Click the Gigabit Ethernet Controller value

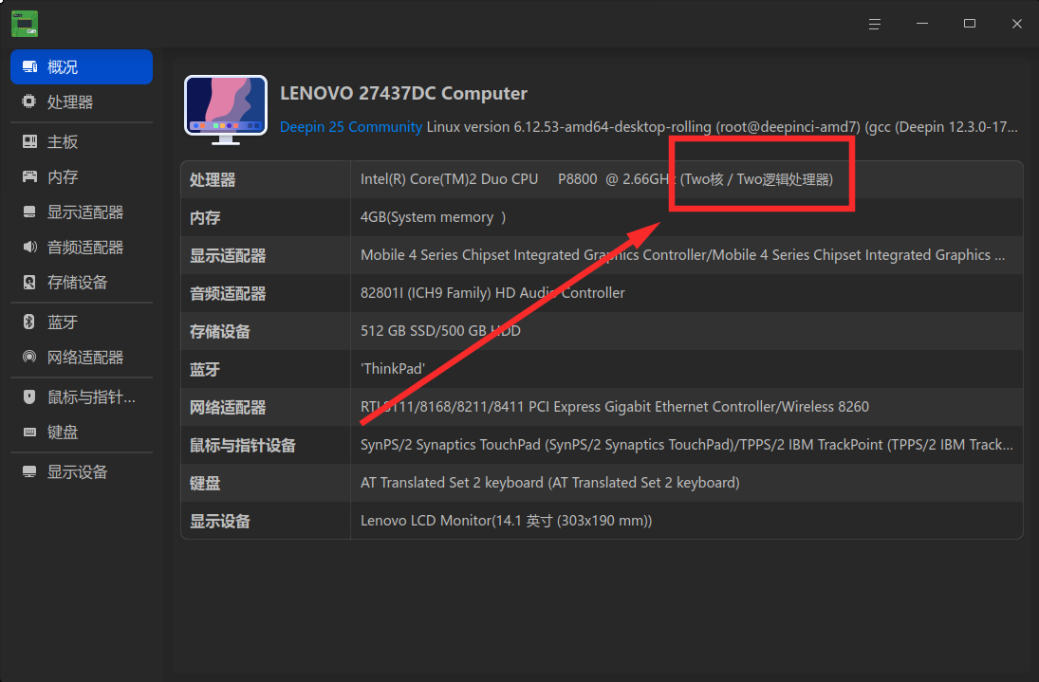click(x=614, y=407)
